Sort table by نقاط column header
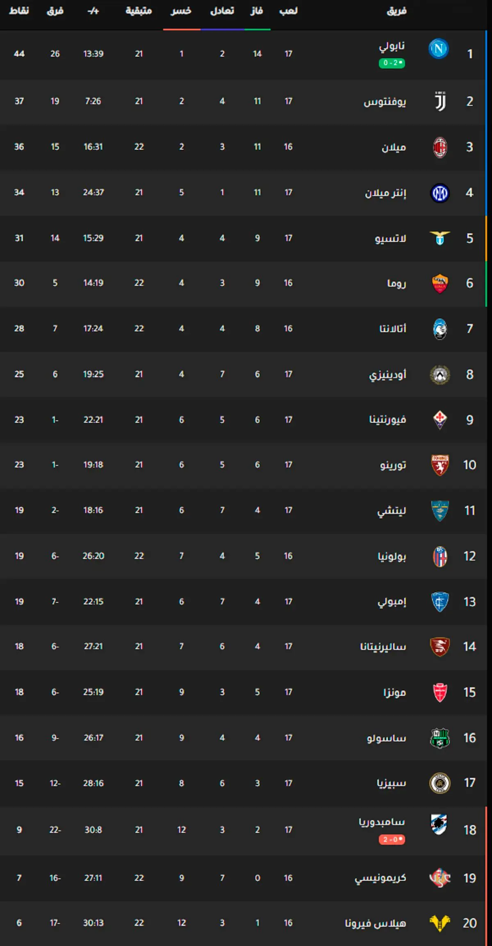492x946 pixels. 19,11
